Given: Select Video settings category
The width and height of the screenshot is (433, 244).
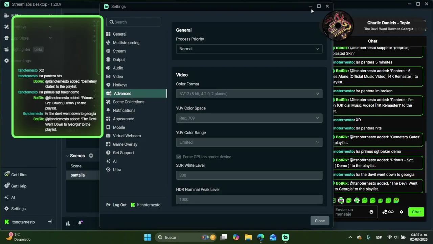Looking at the screenshot, I should pyautogui.click(x=136, y=77).
